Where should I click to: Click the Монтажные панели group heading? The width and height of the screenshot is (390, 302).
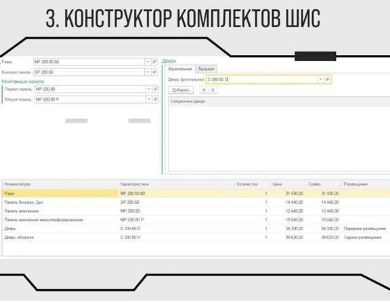(x=22, y=81)
